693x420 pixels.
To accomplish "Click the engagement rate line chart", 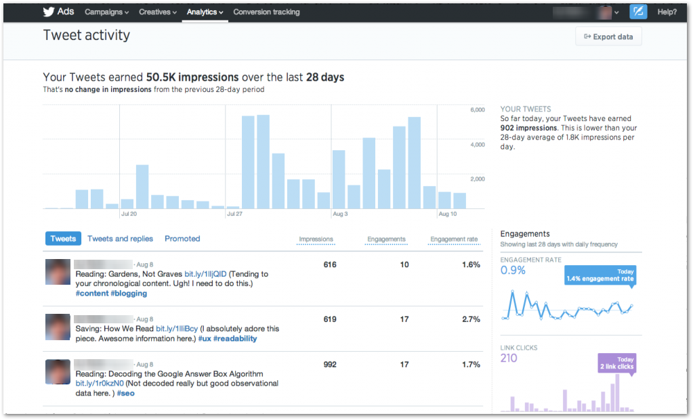I will coord(568,305).
